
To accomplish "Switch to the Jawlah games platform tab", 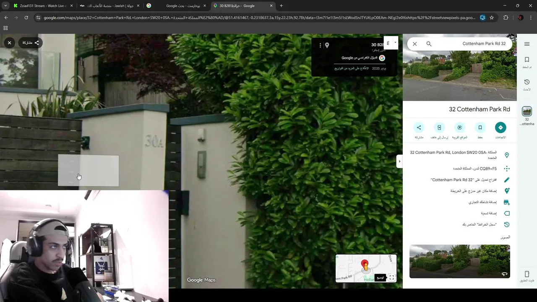I will pos(109,6).
